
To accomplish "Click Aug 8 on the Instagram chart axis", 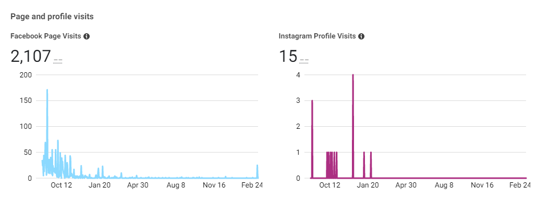I will (x=444, y=185).
